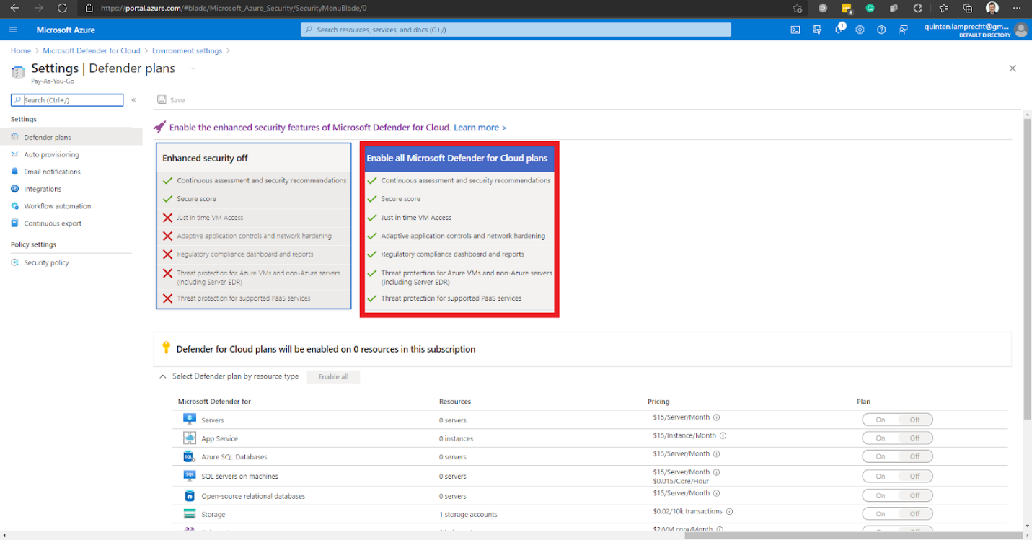
Task: Close the Defender plans blade
Action: (x=1013, y=68)
